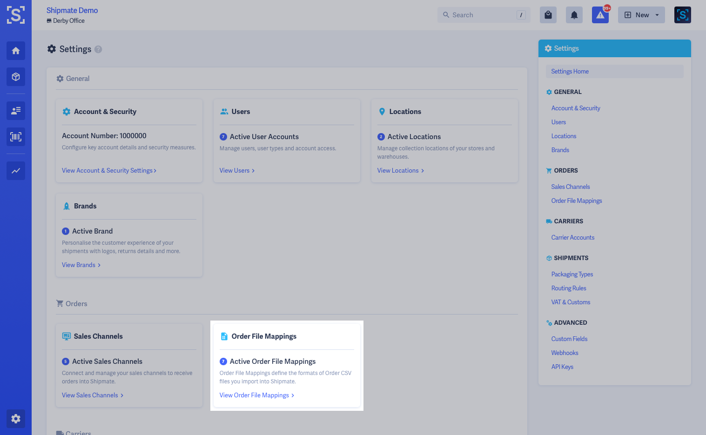
Task: Click the gear icon on Account & Security card
Action: point(67,112)
